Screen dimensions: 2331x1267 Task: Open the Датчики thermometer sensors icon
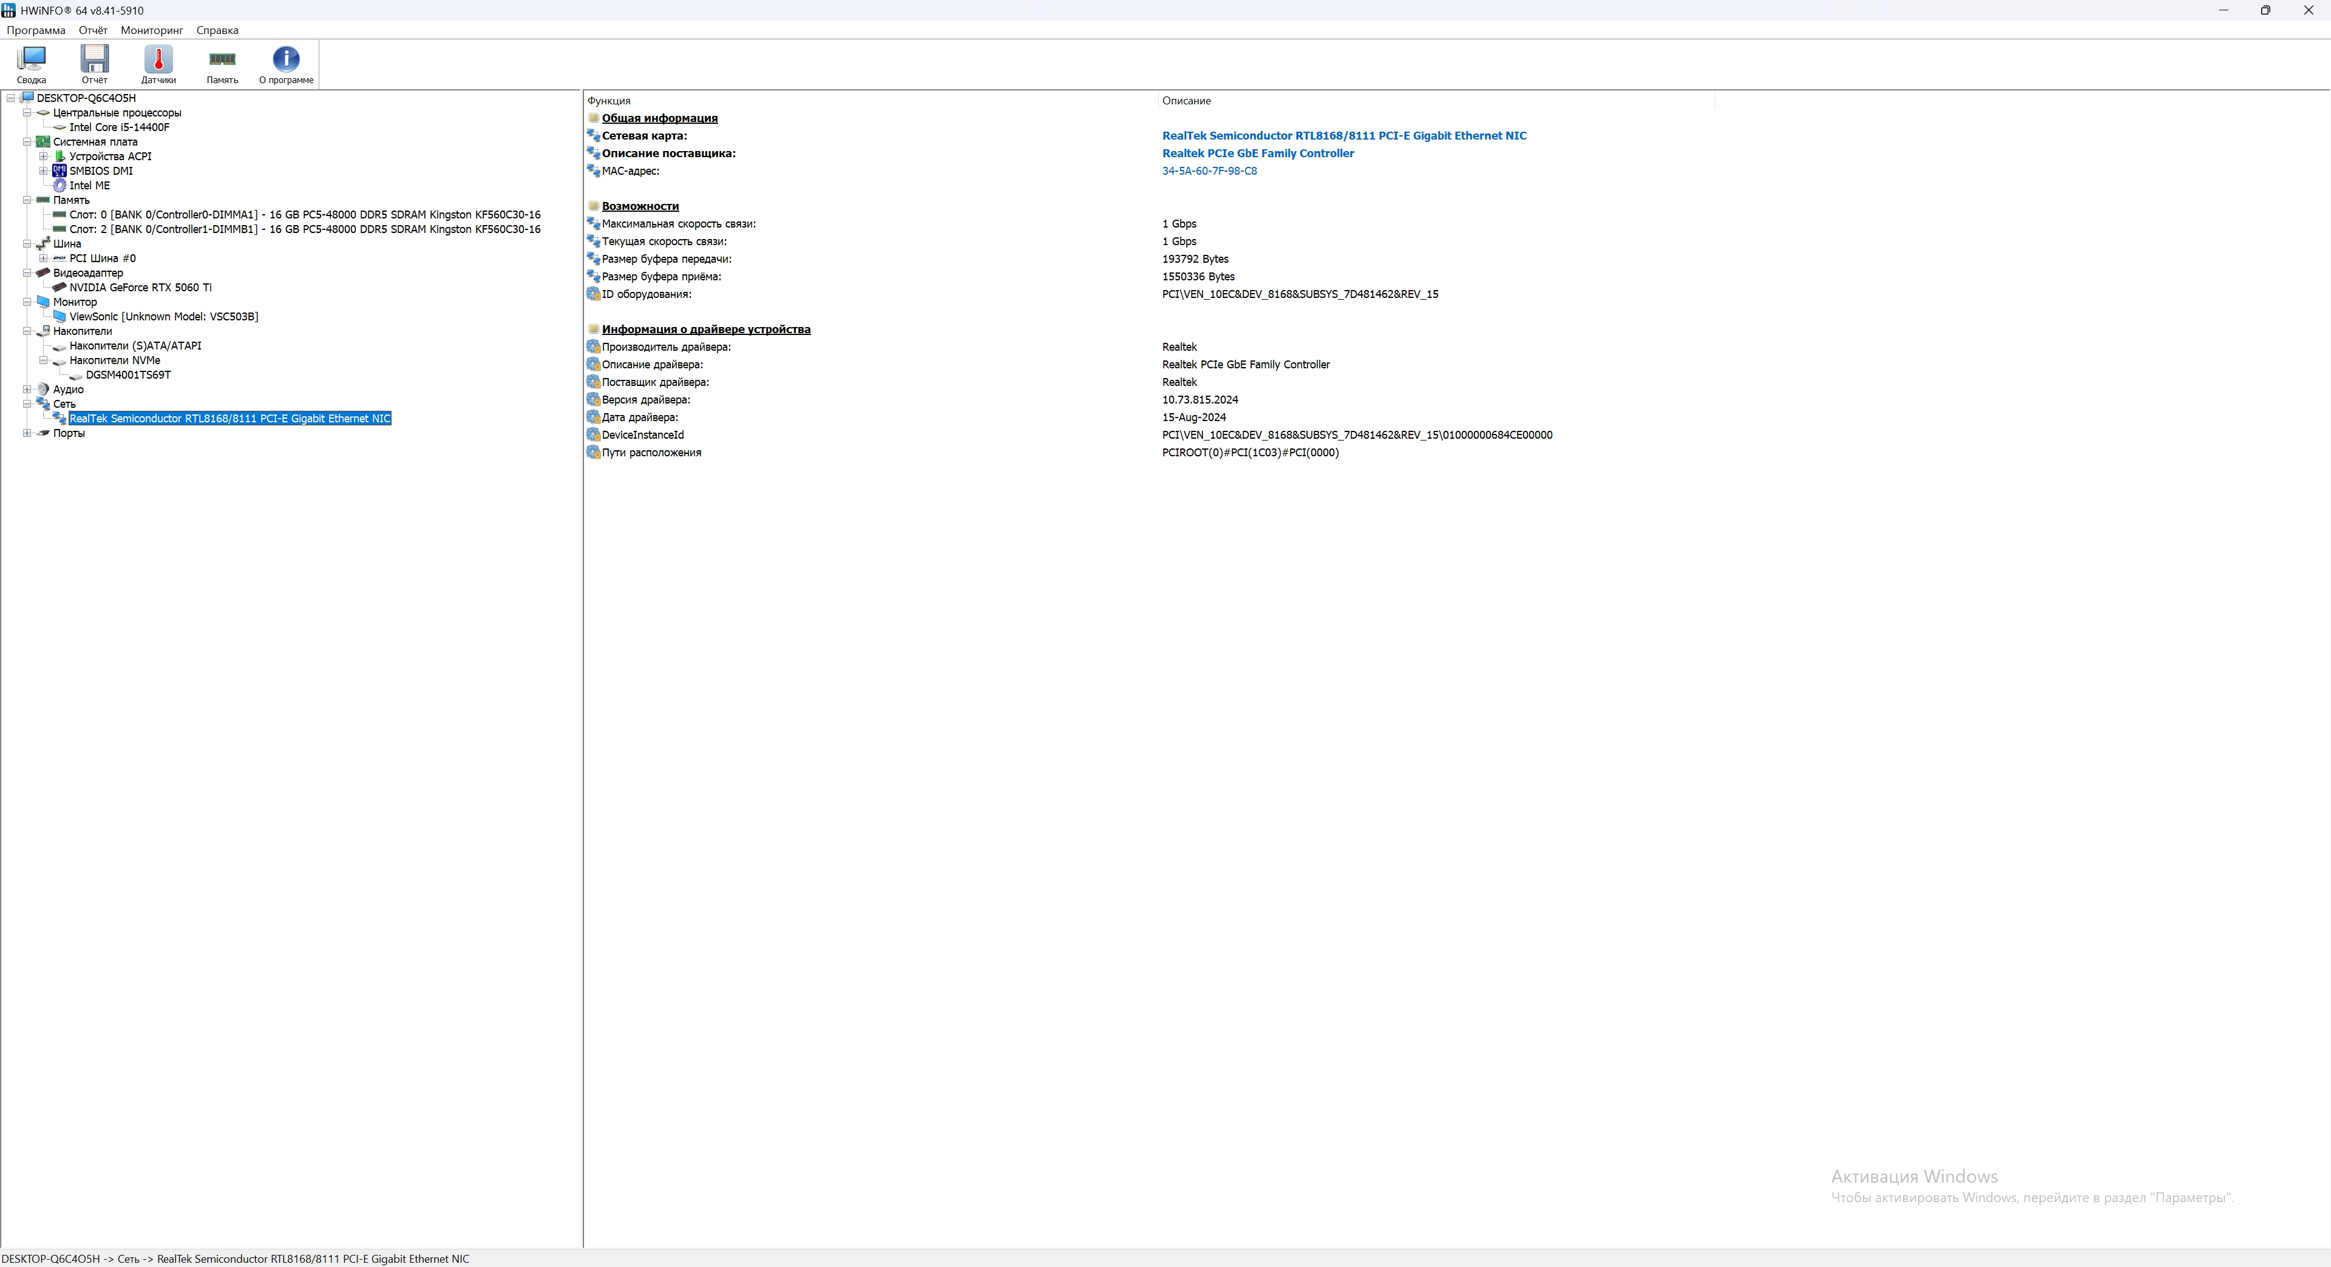click(x=158, y=63)
